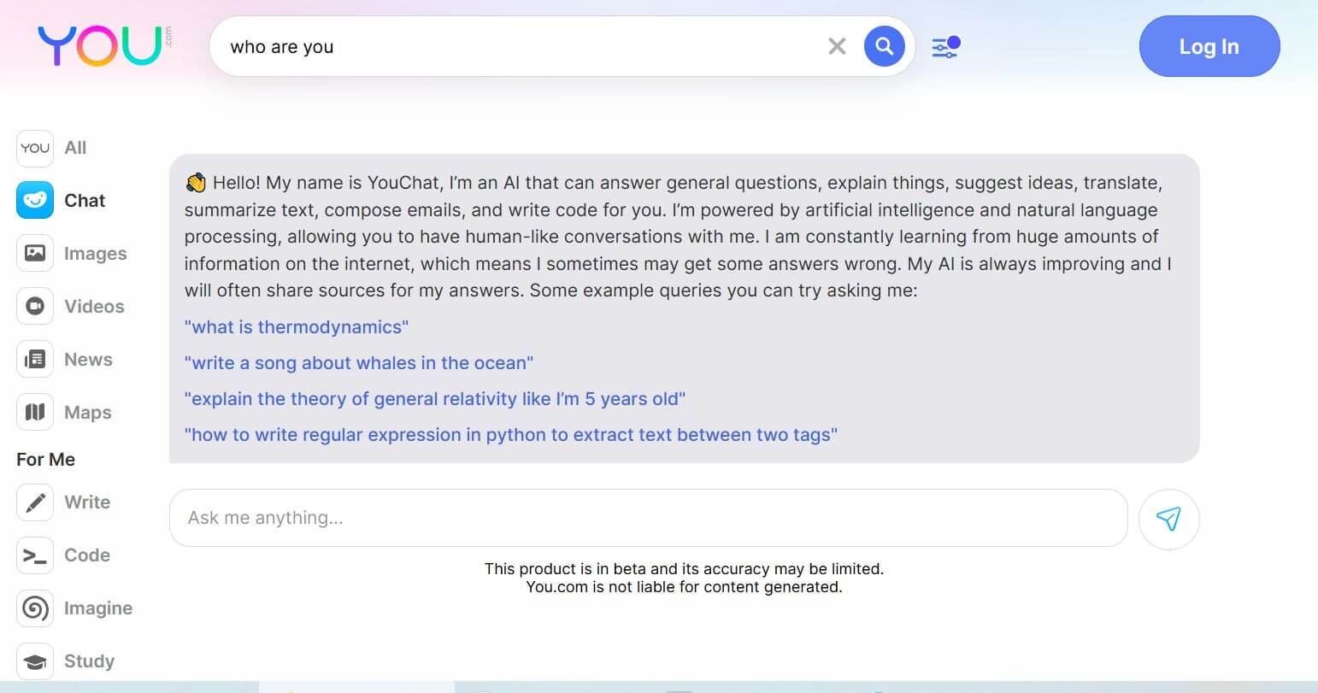The image size is (1318, 693).
Task: Open search preferences with the sliders control
Action: 946,47
